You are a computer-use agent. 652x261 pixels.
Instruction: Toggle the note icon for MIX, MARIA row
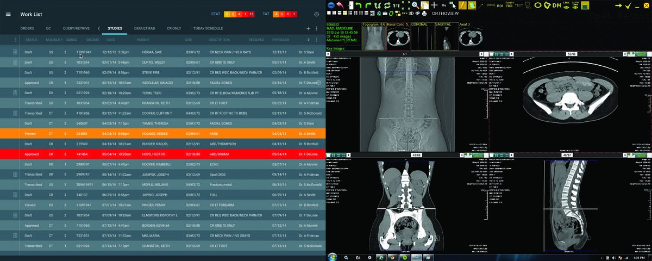pos(16,235)
